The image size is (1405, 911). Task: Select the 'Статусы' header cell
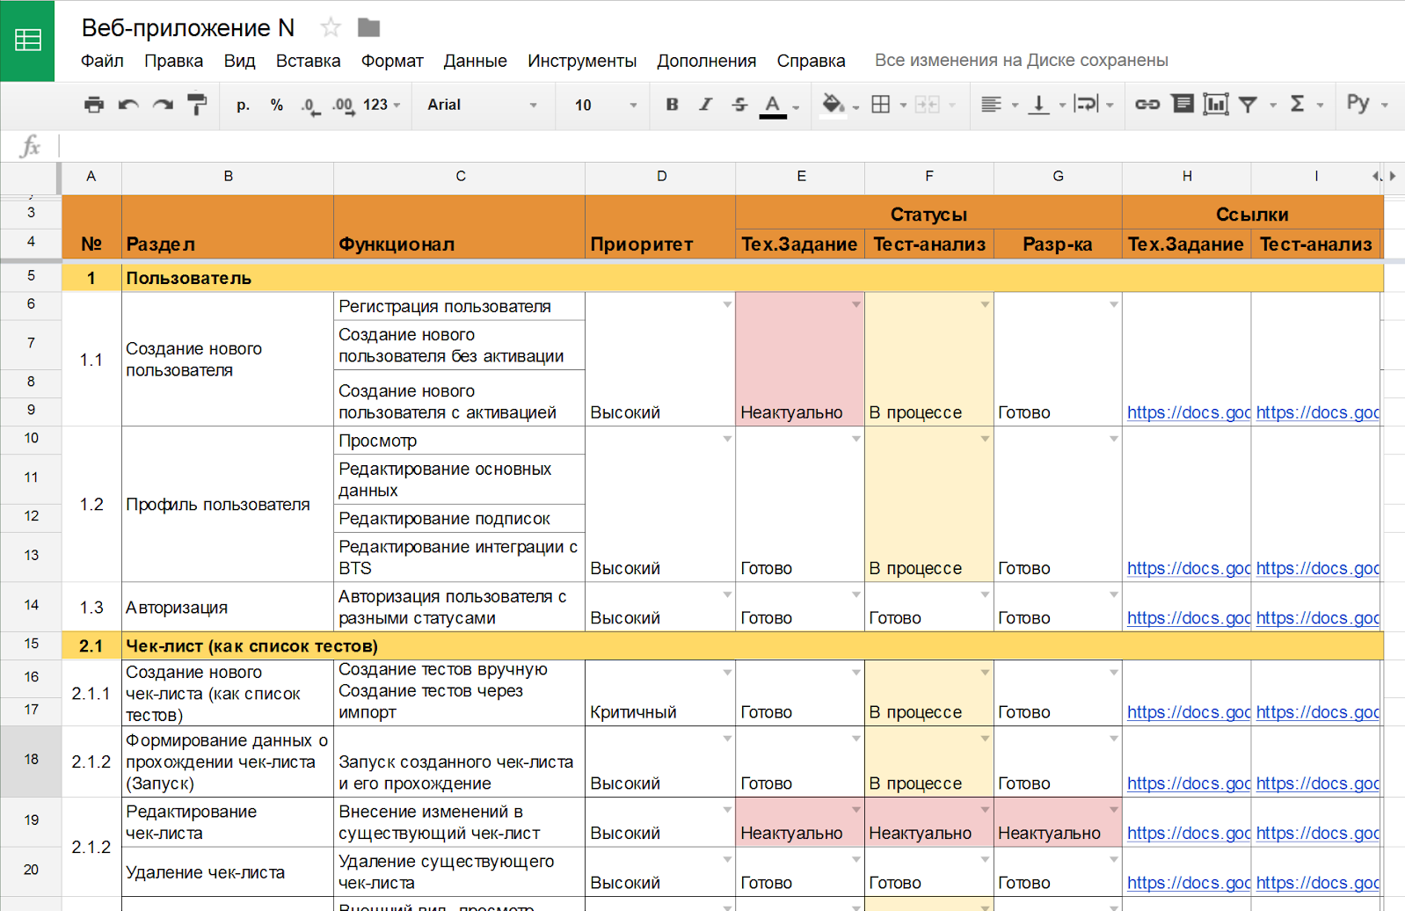[x=928, y=215]
